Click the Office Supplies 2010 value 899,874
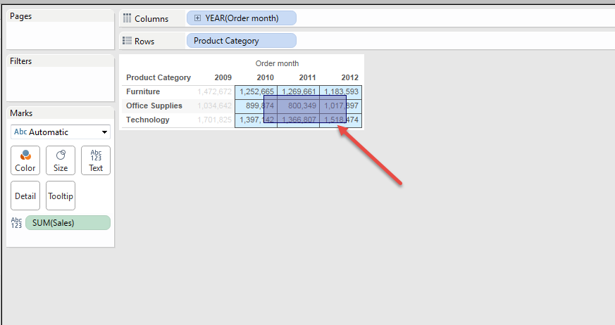This screenshot has width=615, height=325. [x=256, y=106]
